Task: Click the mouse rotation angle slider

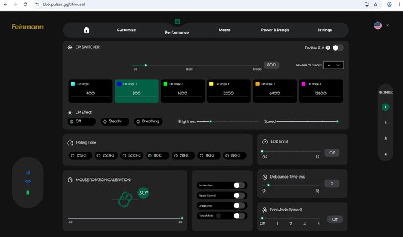Action: tap(125, 218)
